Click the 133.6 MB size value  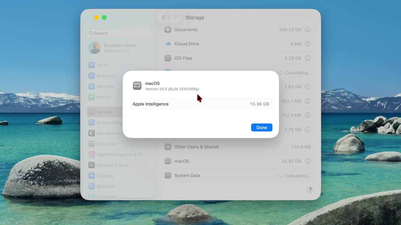(x=301, y=147)
